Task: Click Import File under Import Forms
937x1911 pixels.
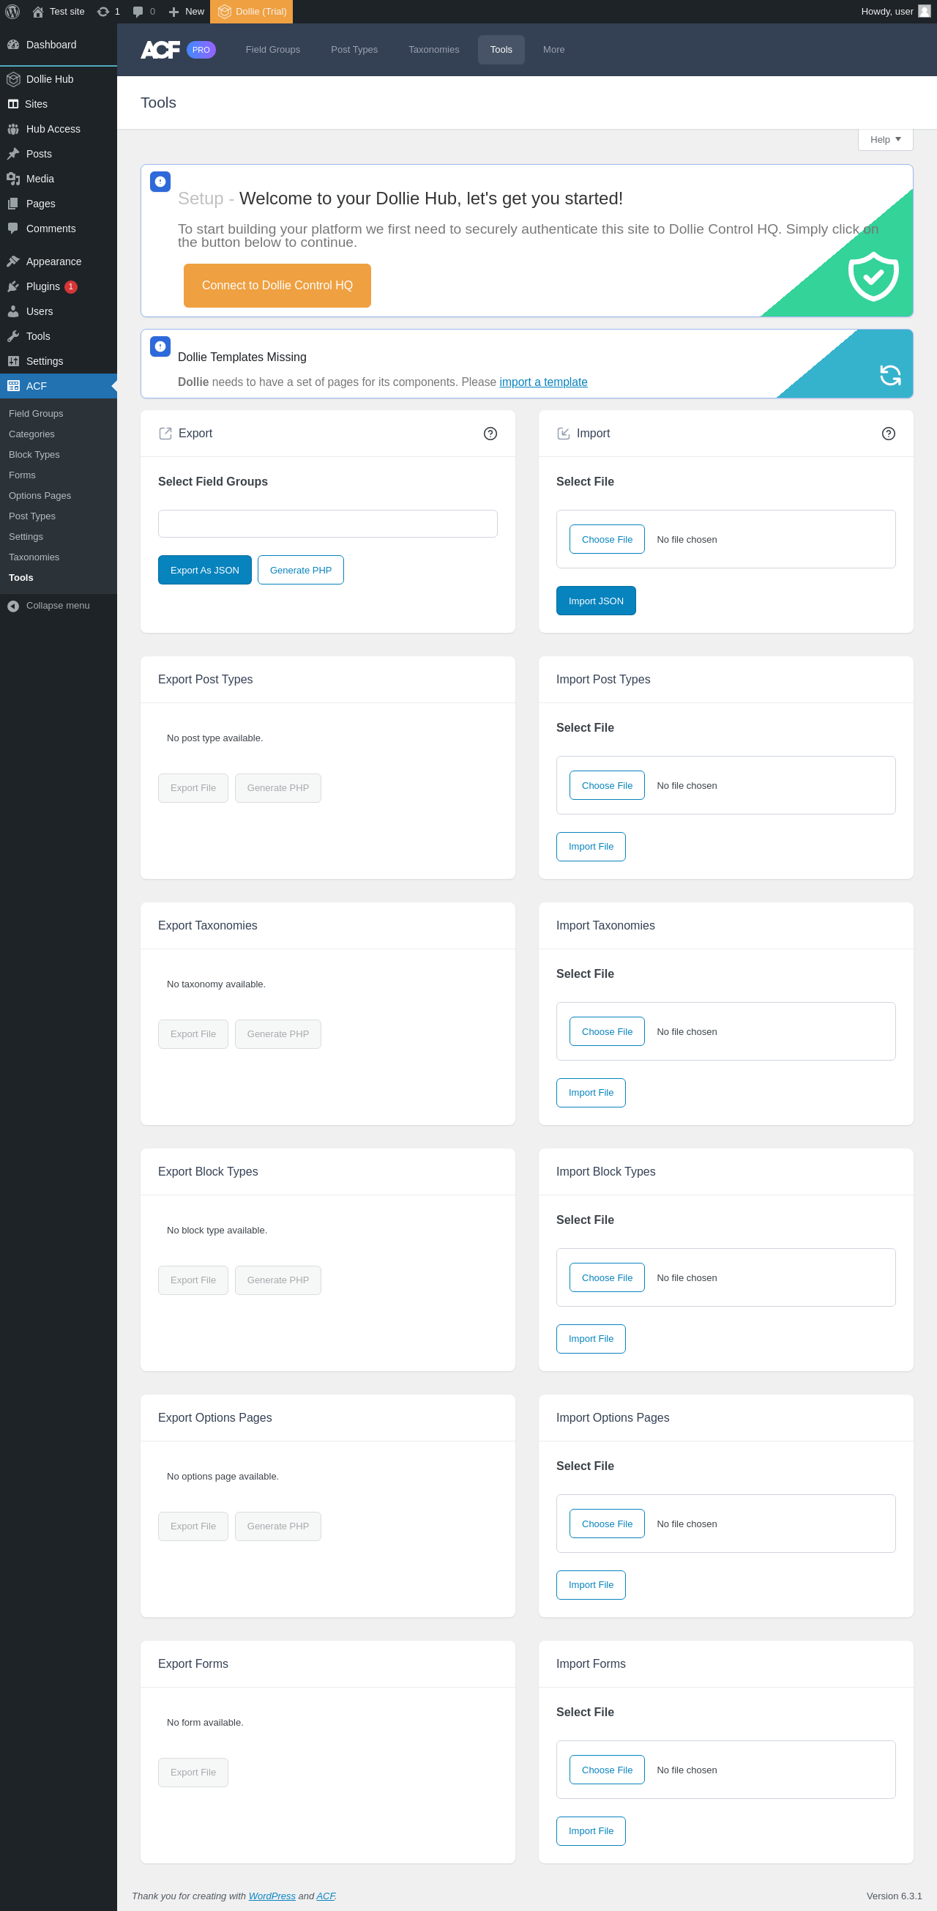Action: point(591,1831)
